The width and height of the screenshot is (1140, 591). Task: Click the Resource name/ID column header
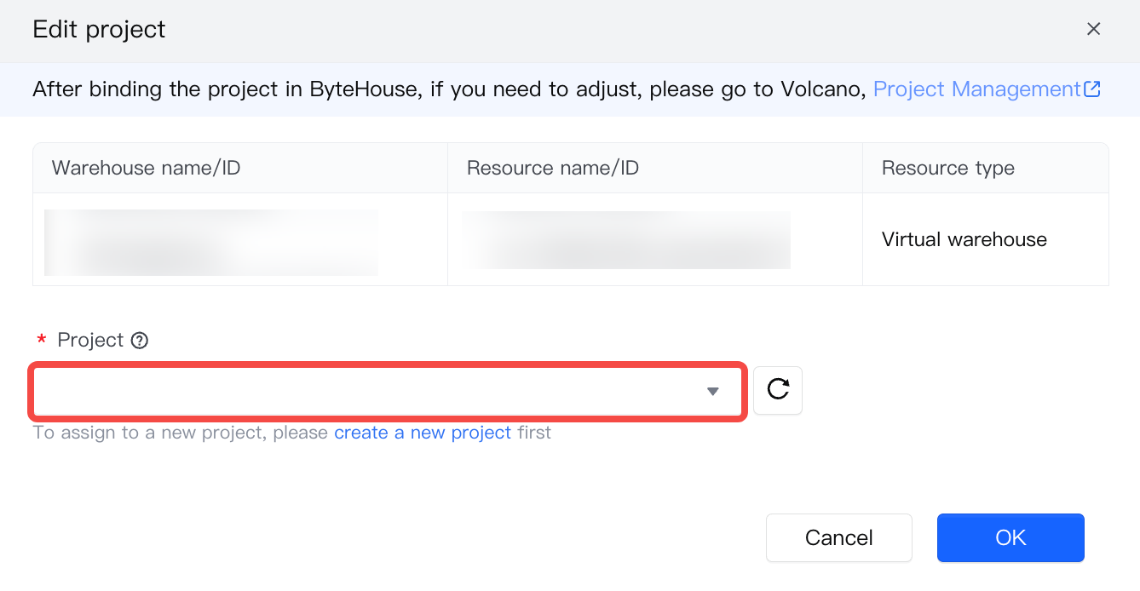[x=552, y=168]
